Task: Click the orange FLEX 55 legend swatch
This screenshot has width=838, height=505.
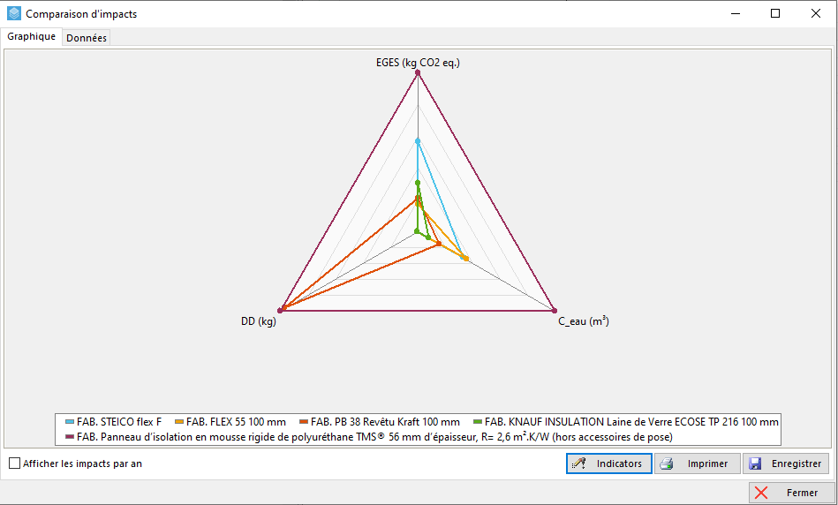Action: click(179, 422)
